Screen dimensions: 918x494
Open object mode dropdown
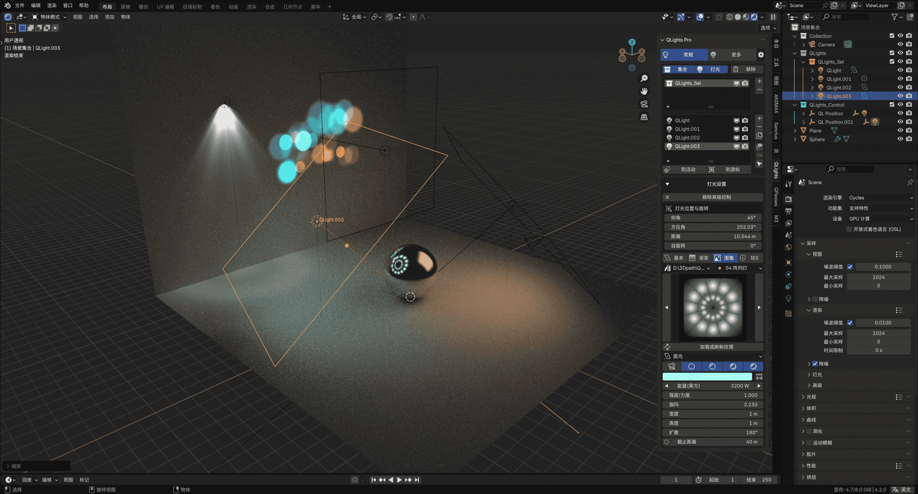(x=49, y=17)
